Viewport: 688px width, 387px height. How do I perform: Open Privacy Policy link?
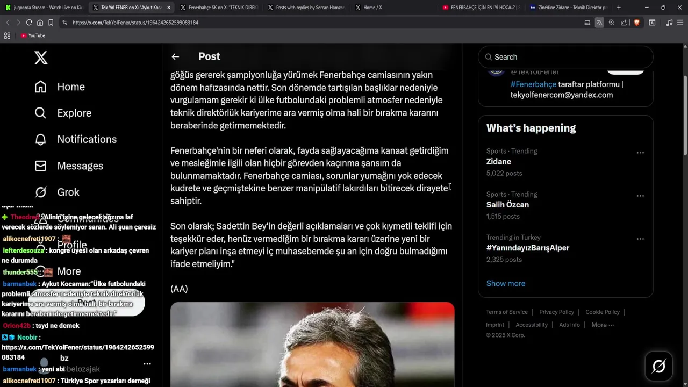(556, 312)
